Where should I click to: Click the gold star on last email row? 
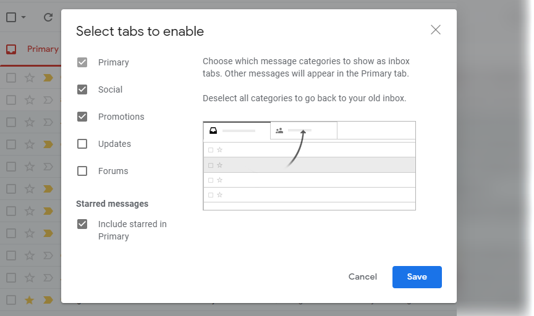tap(30, 300)
